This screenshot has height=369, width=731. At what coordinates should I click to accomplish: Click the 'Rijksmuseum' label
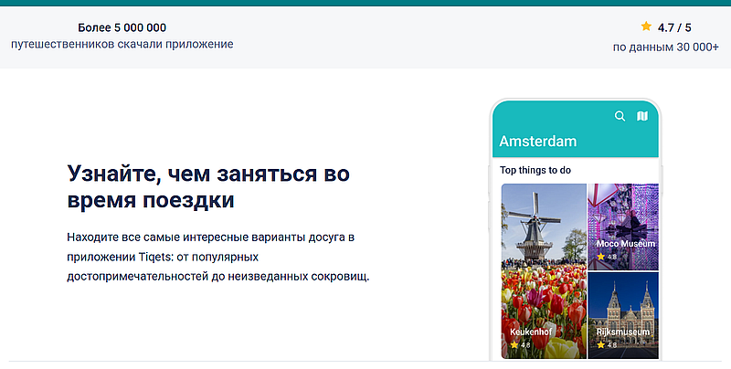pyautogui.click(x=623, y=332)
